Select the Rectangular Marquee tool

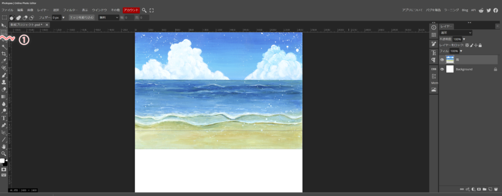click(x=4, y=32)
